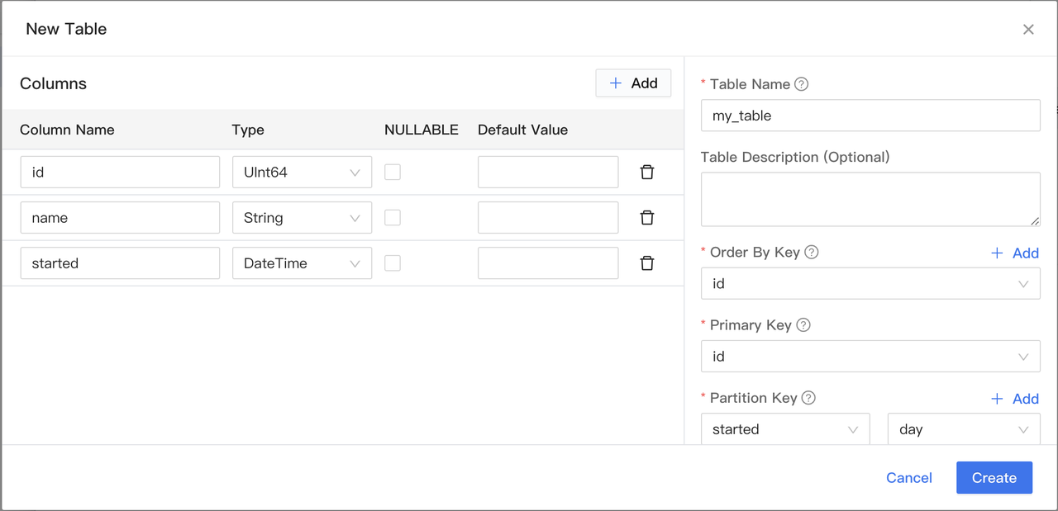The height and width of the screenshot is (511, 1058).
Task: Delete the name column row
Action: pos(647,218)
